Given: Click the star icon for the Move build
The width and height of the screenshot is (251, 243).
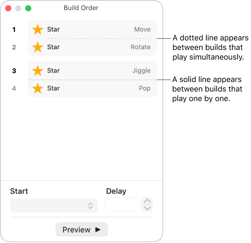Looking at the screenshot, I should tap(37, 29).
